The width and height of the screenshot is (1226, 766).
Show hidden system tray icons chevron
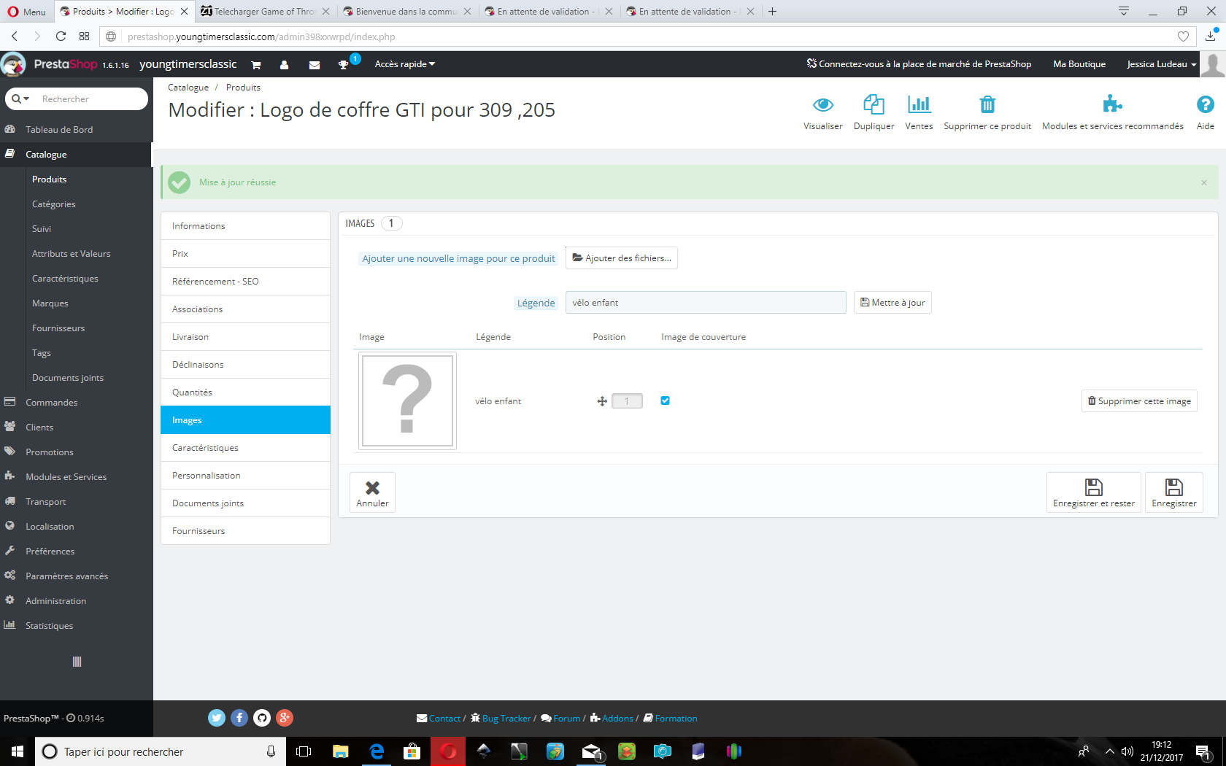[x=1110, y=751]
